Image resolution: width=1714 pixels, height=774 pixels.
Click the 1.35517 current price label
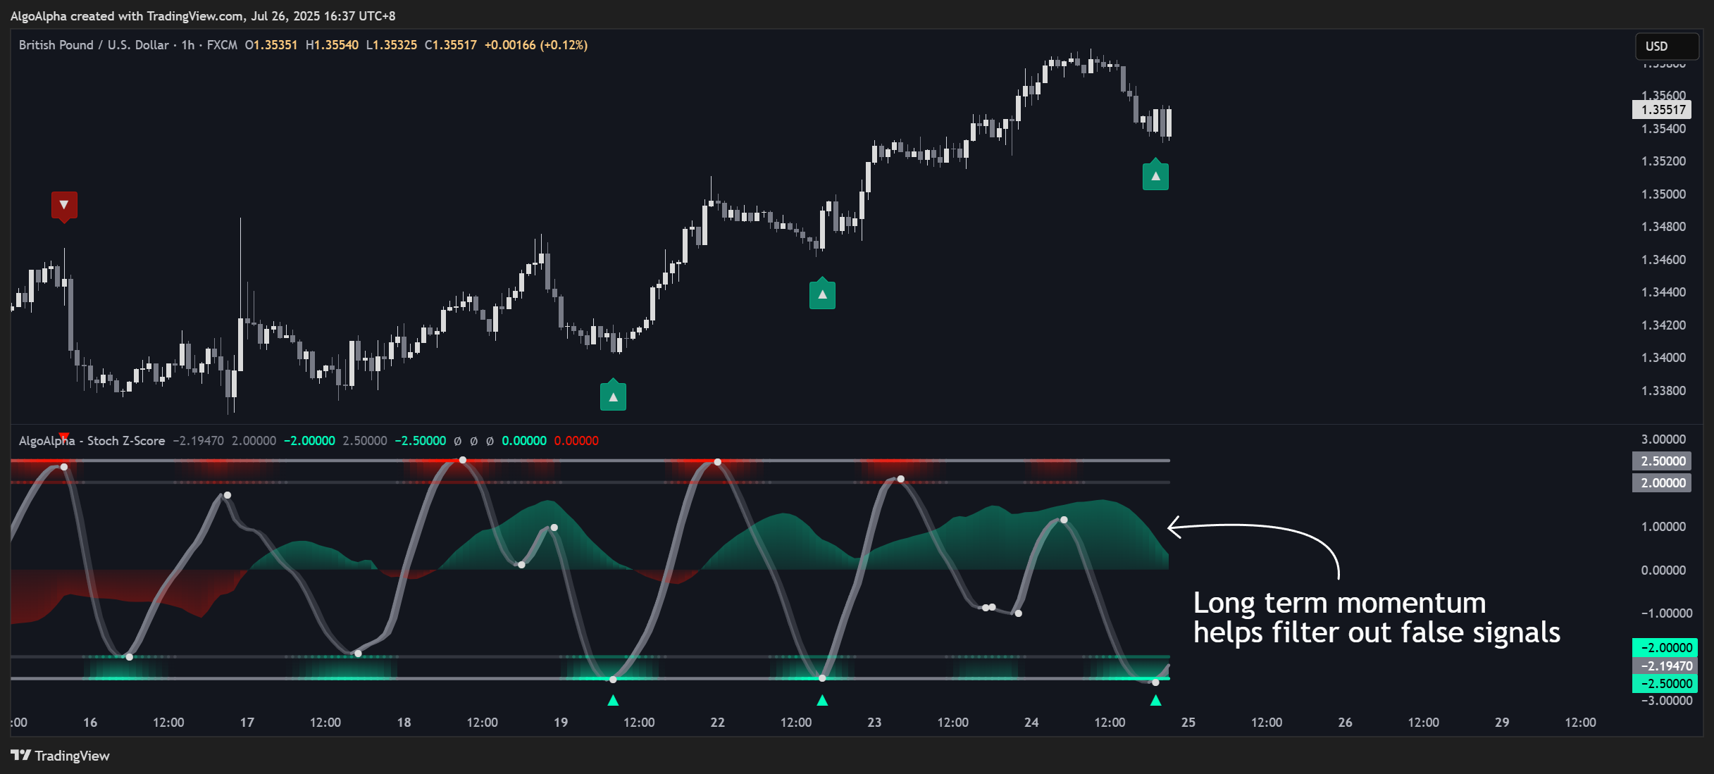click(x=1662, y=110)
